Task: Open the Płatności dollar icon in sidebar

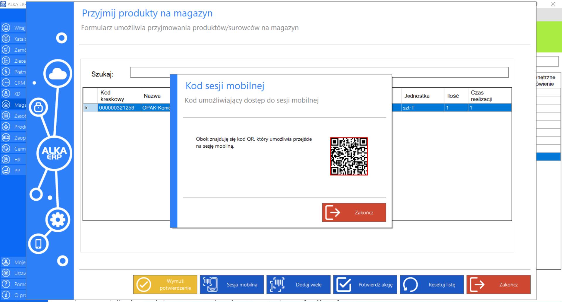Action: 6,71
